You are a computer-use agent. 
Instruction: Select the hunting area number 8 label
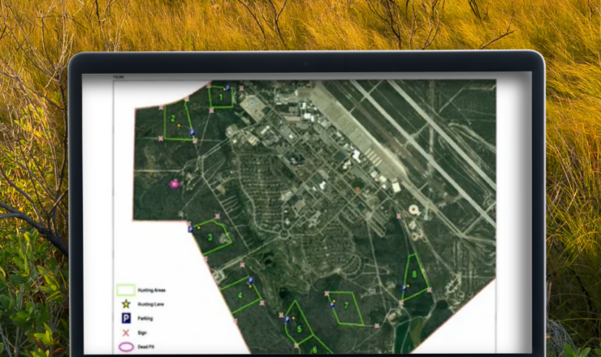414,274
